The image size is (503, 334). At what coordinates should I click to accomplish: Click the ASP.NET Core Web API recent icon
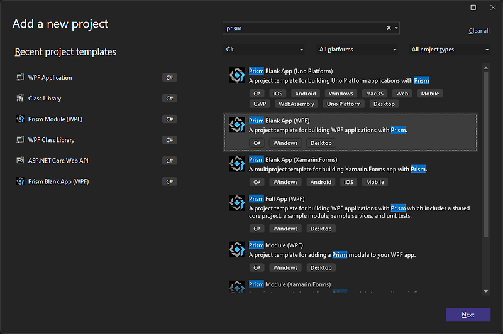pos(20,161)
